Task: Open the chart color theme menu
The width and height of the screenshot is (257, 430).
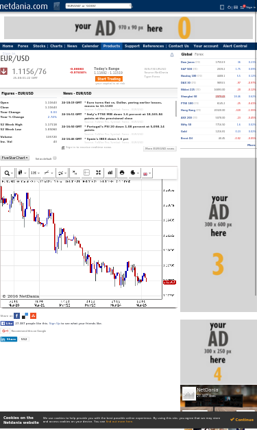Action: (134, 173)
